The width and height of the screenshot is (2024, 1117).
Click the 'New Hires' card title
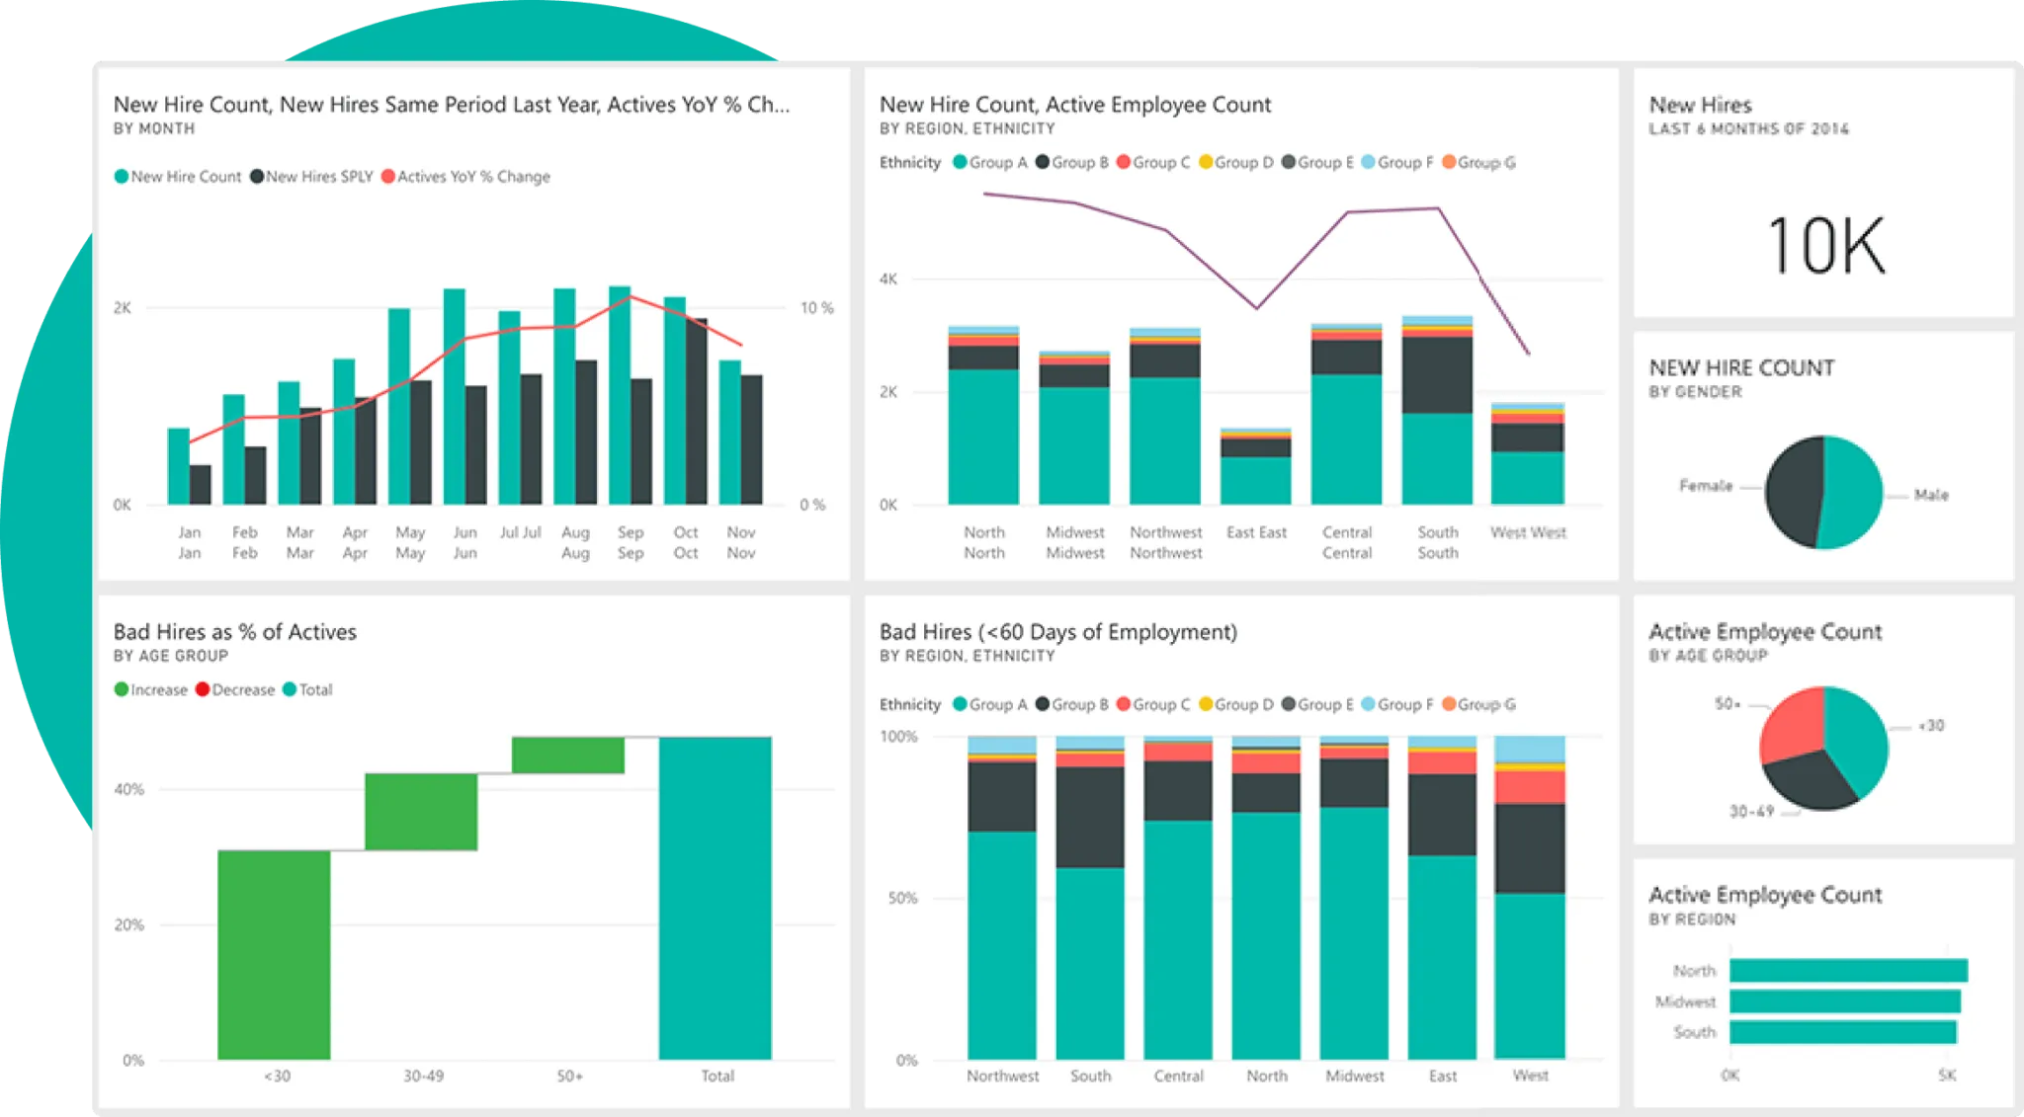1700,105
